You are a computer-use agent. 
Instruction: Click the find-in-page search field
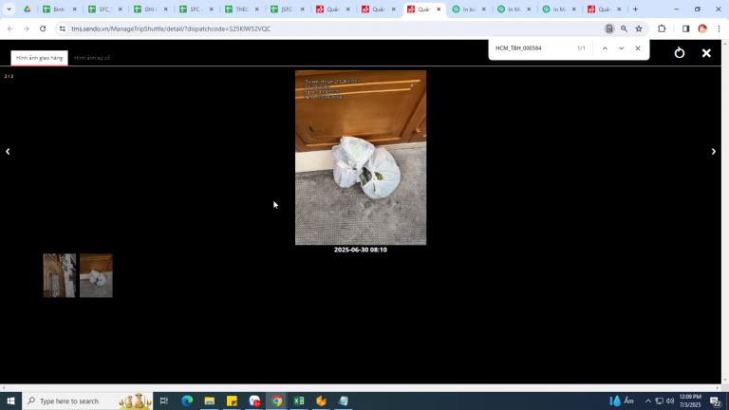pos(533,48)
